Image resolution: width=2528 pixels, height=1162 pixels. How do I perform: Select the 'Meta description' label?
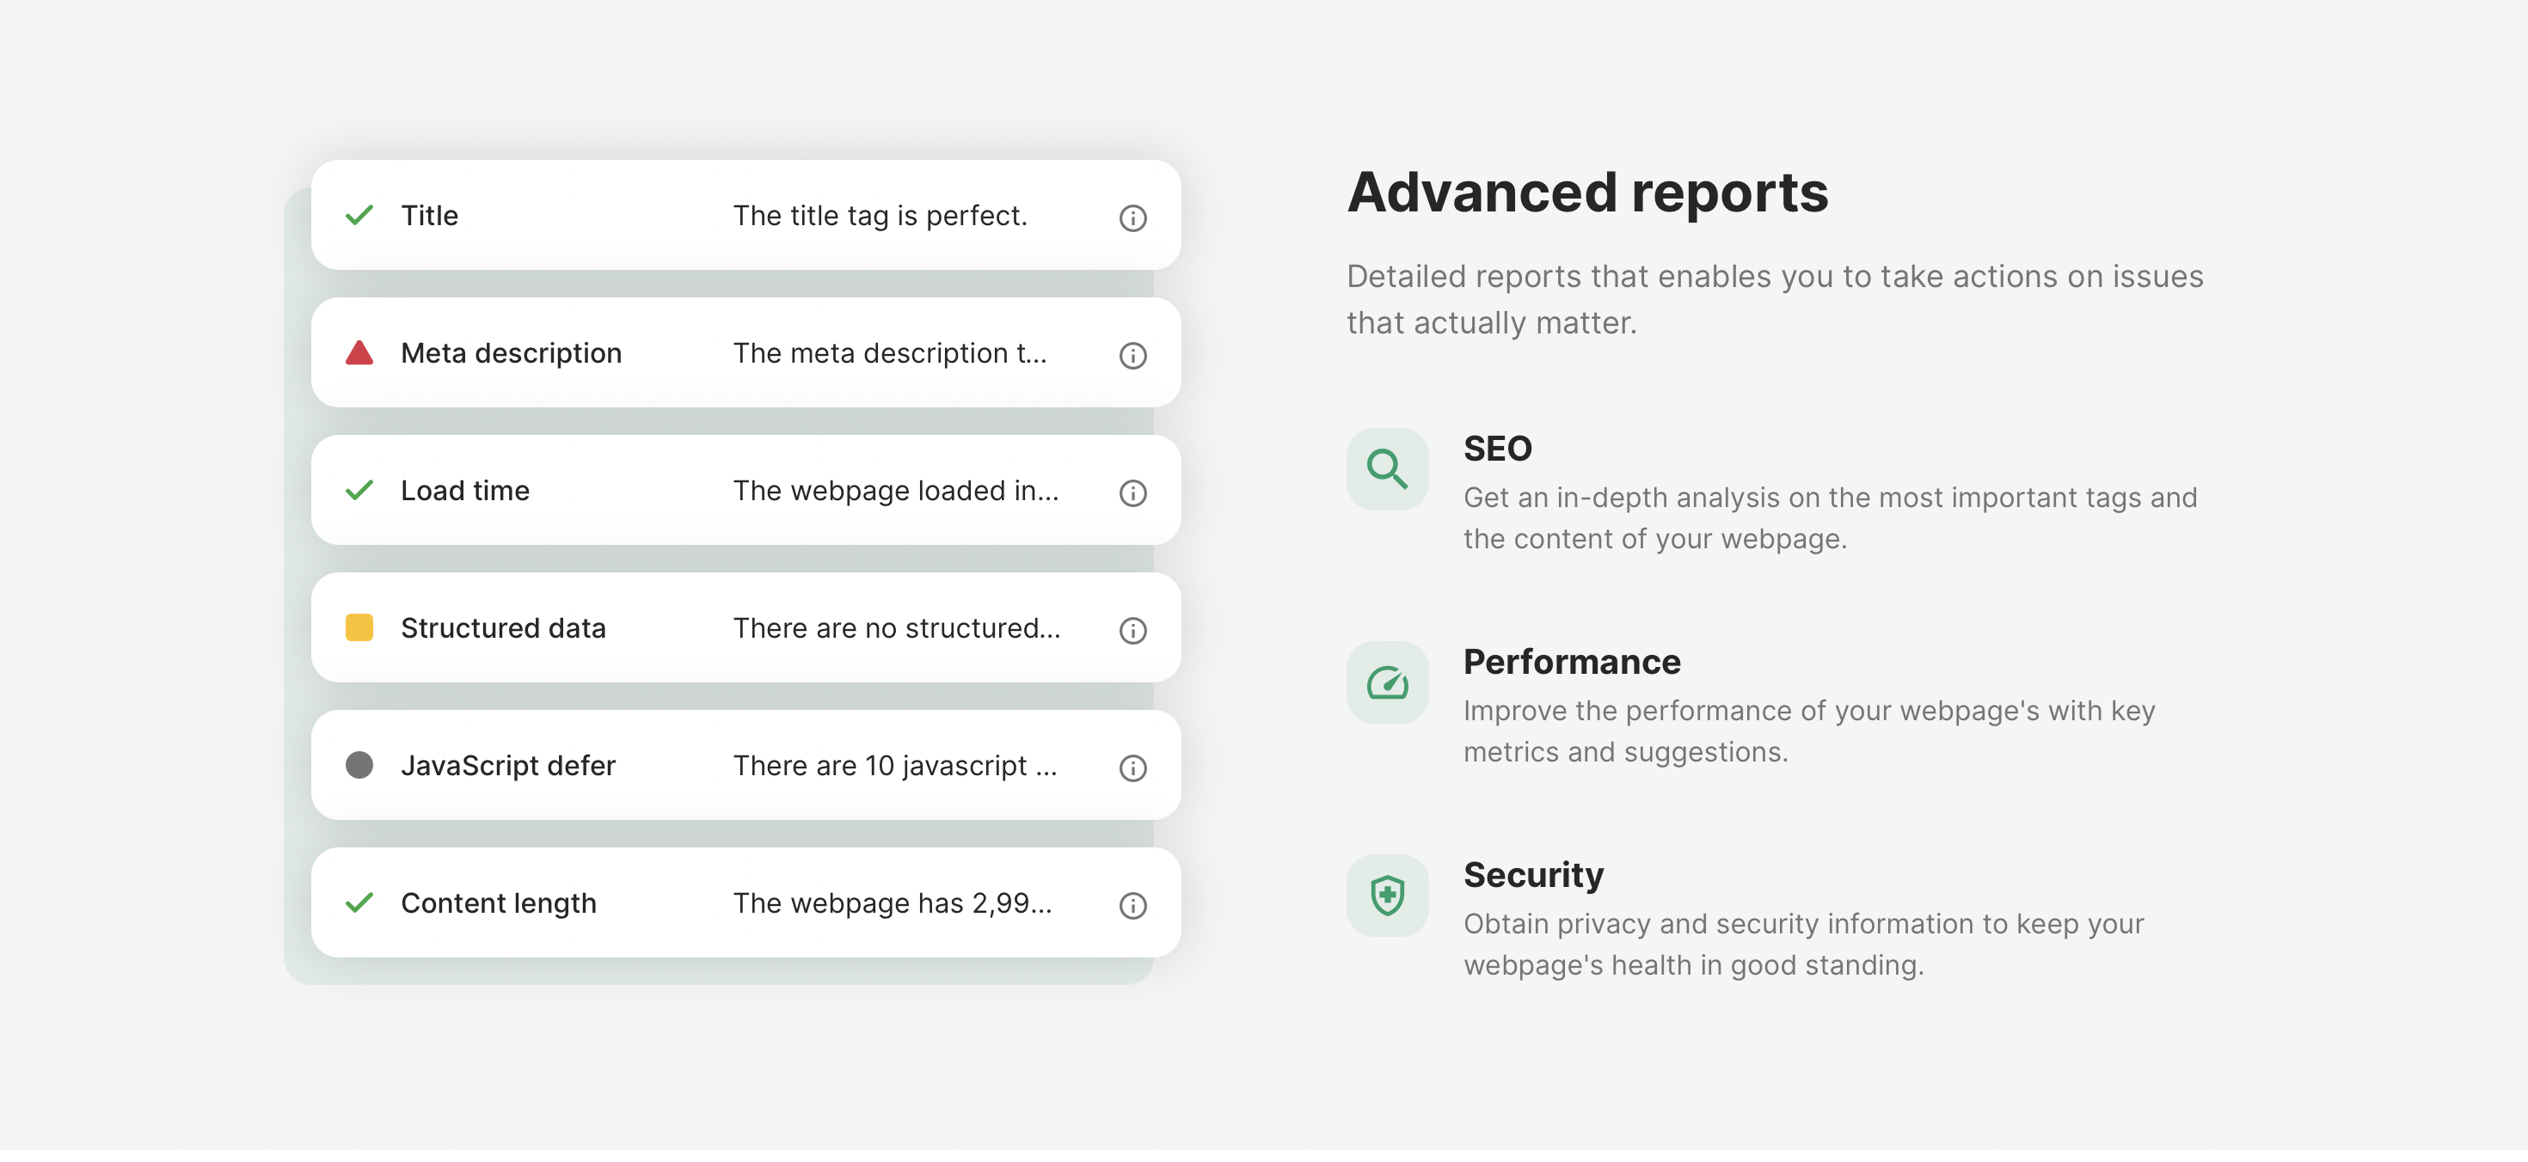[x=510, y=353]
